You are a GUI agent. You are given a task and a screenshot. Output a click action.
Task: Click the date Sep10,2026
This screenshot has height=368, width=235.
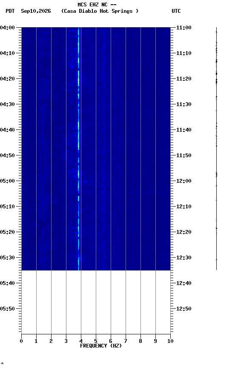click(x=36, y=11)
